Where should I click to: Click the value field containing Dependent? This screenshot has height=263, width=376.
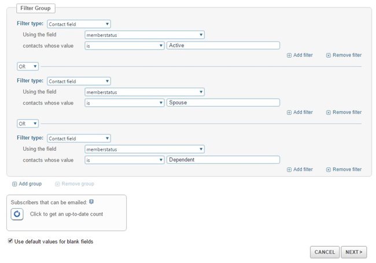pos(223,160)
